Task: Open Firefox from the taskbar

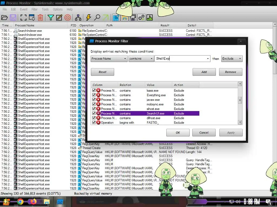Action: (33, 202)
